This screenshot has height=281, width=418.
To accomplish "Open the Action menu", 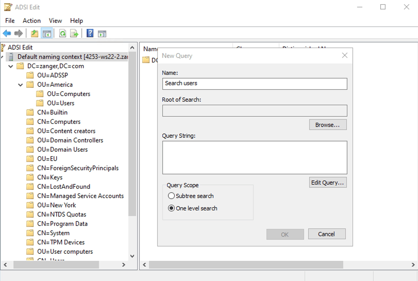I will [31, 21].
